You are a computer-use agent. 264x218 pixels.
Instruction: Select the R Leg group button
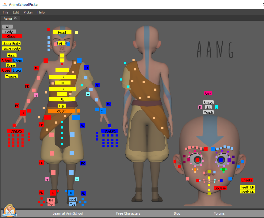coord(6,70)
